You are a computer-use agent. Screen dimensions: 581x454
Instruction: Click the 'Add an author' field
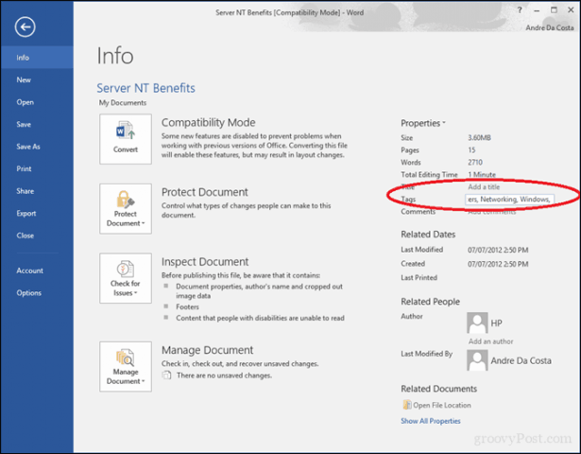[x=490, y=341]
